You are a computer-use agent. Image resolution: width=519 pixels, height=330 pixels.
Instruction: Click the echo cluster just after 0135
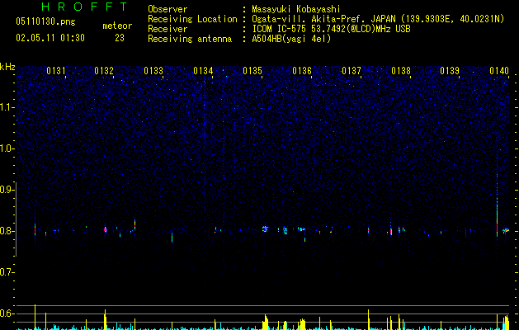coord(265,229)
